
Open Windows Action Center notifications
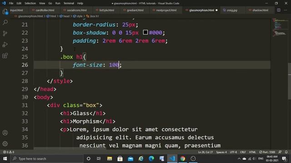[x=284, y=158]
